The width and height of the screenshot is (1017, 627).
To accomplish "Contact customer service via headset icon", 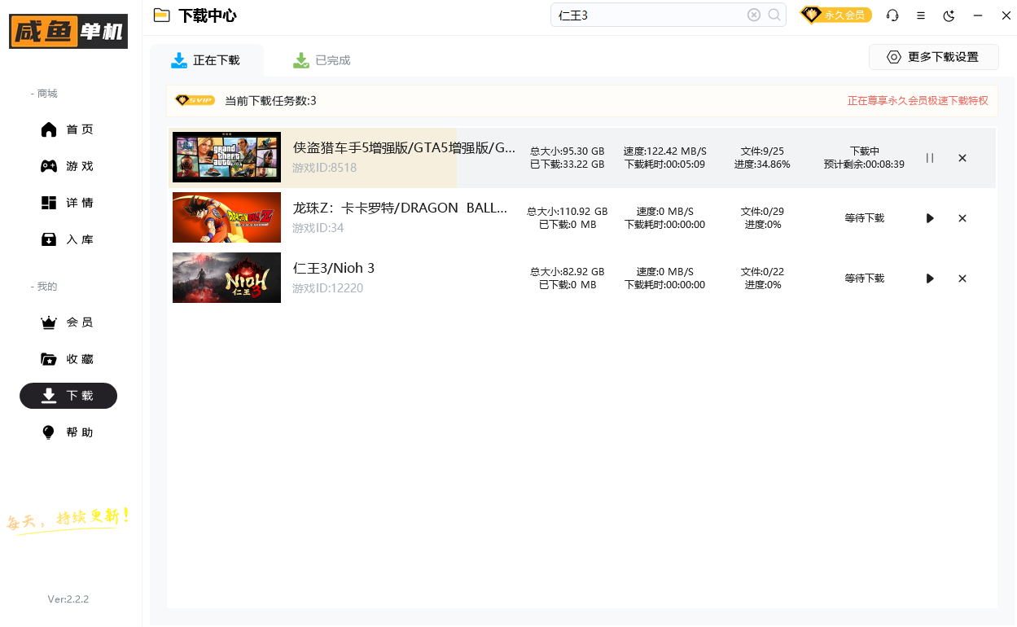I will (x=893, y=15).
